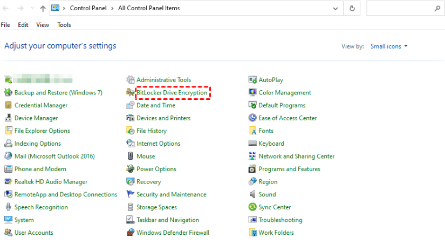This screenshot has height=245, width=445.
Task: Click the Device Manager icon
Action: click(9, 118)
